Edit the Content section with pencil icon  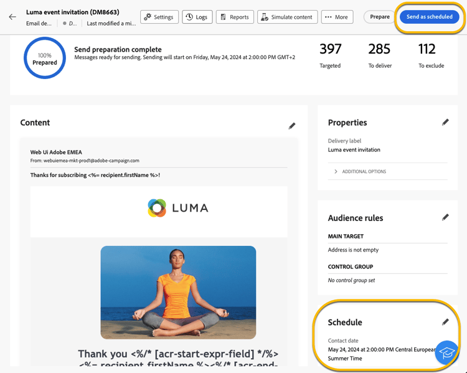click(292, 126)
